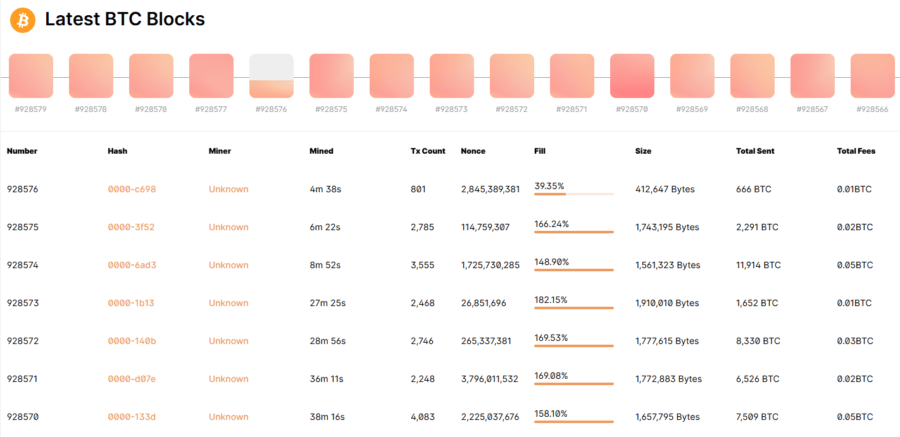Image resolution: width=900 pixels, height=437 pixels.
Task: Click the 39.35% fill progress bar
Action: (x=573, y=194)
